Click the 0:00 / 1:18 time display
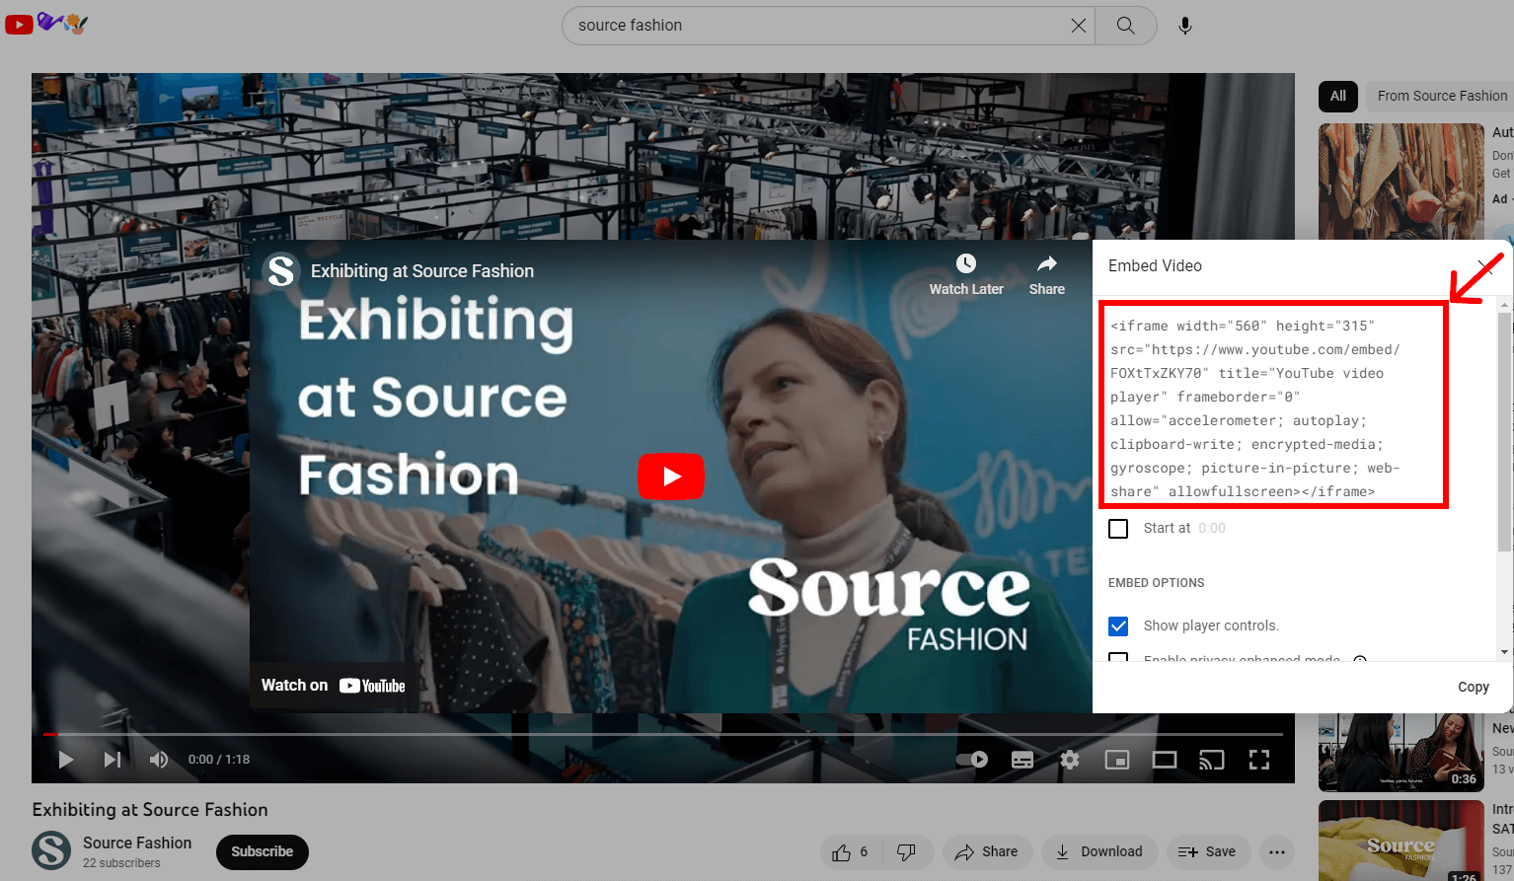The height and width of the screenshot is (881, 1514). point(219,760)
